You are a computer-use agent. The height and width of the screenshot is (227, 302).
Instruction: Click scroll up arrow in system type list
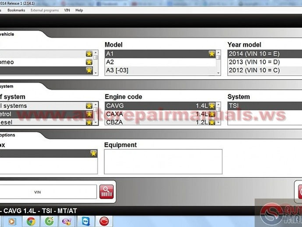[x=95, y=105]
